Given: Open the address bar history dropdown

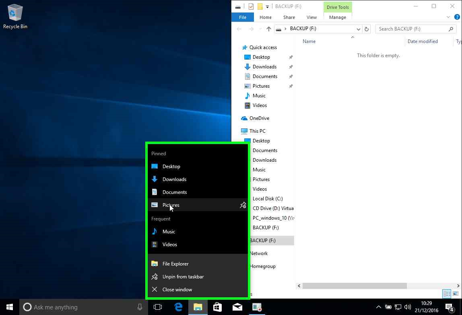Looking at the screenshot, I should pos(358,29).
